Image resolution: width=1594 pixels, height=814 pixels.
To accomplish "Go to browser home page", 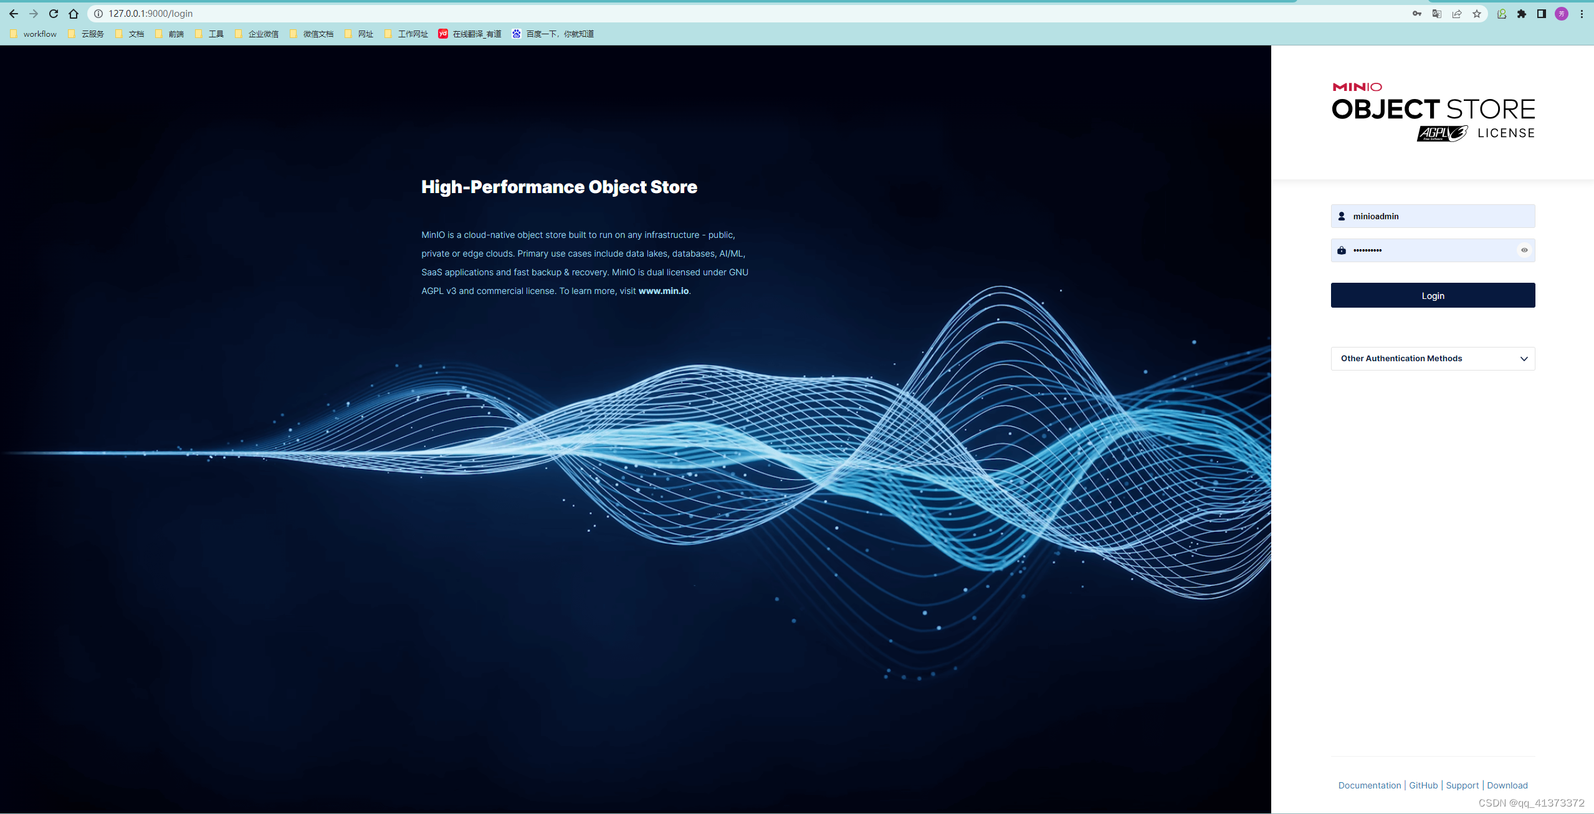I will 74,14.
